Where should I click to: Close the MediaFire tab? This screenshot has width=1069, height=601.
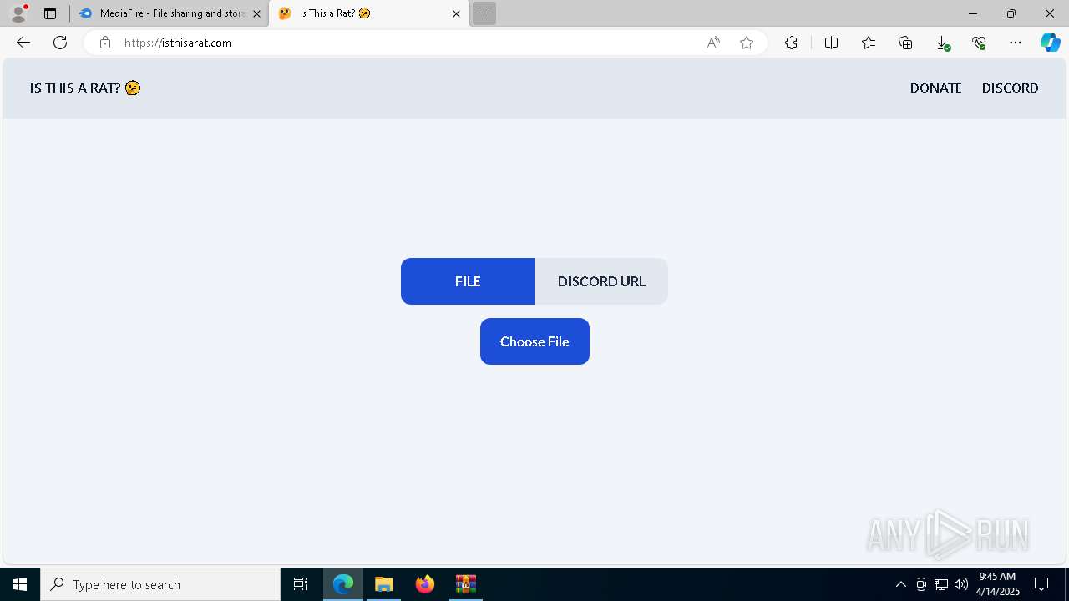pos(256,13)
